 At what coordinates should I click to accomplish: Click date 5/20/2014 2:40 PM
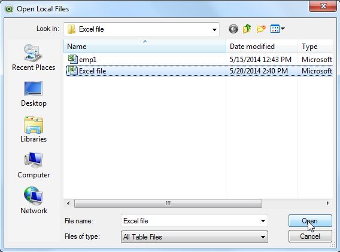259,71
